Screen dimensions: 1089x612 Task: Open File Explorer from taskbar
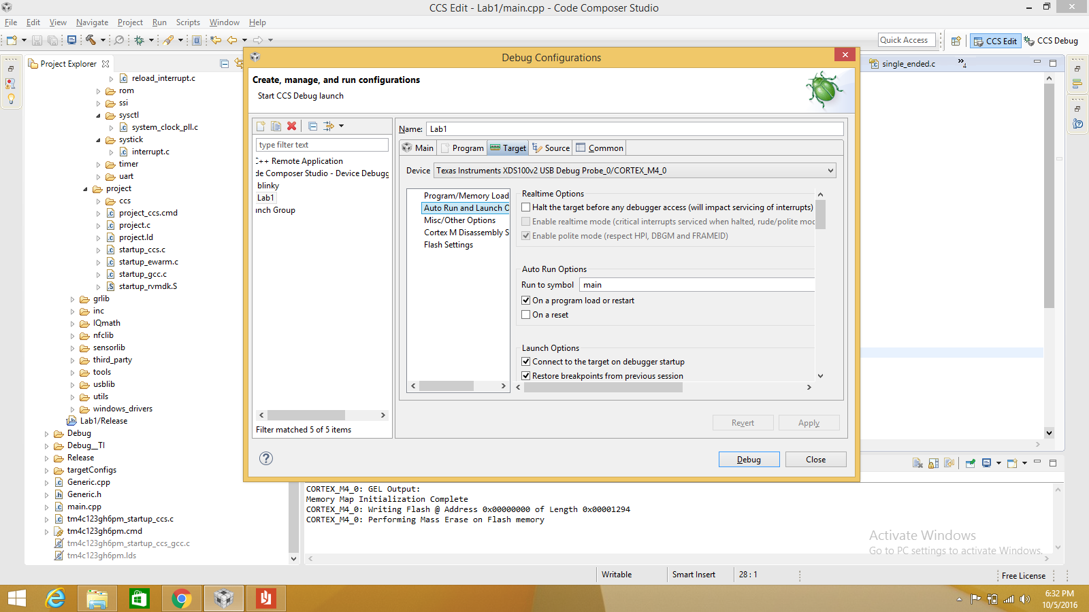tap(97, 598)
